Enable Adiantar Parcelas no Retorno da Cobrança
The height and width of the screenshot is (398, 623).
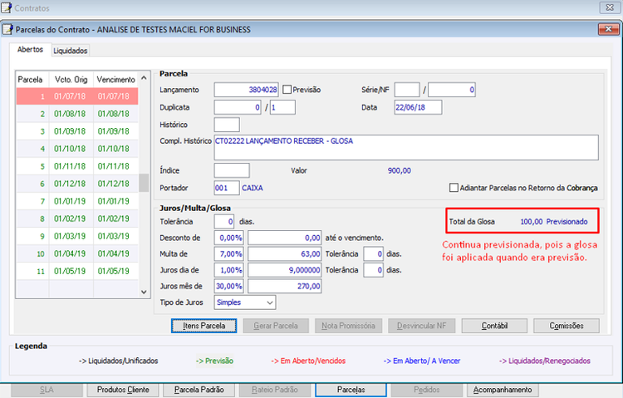coord(454,188)
